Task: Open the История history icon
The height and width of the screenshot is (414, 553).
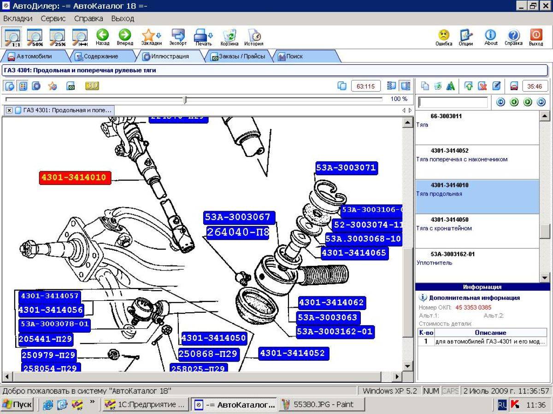Action: coord(253,37)
